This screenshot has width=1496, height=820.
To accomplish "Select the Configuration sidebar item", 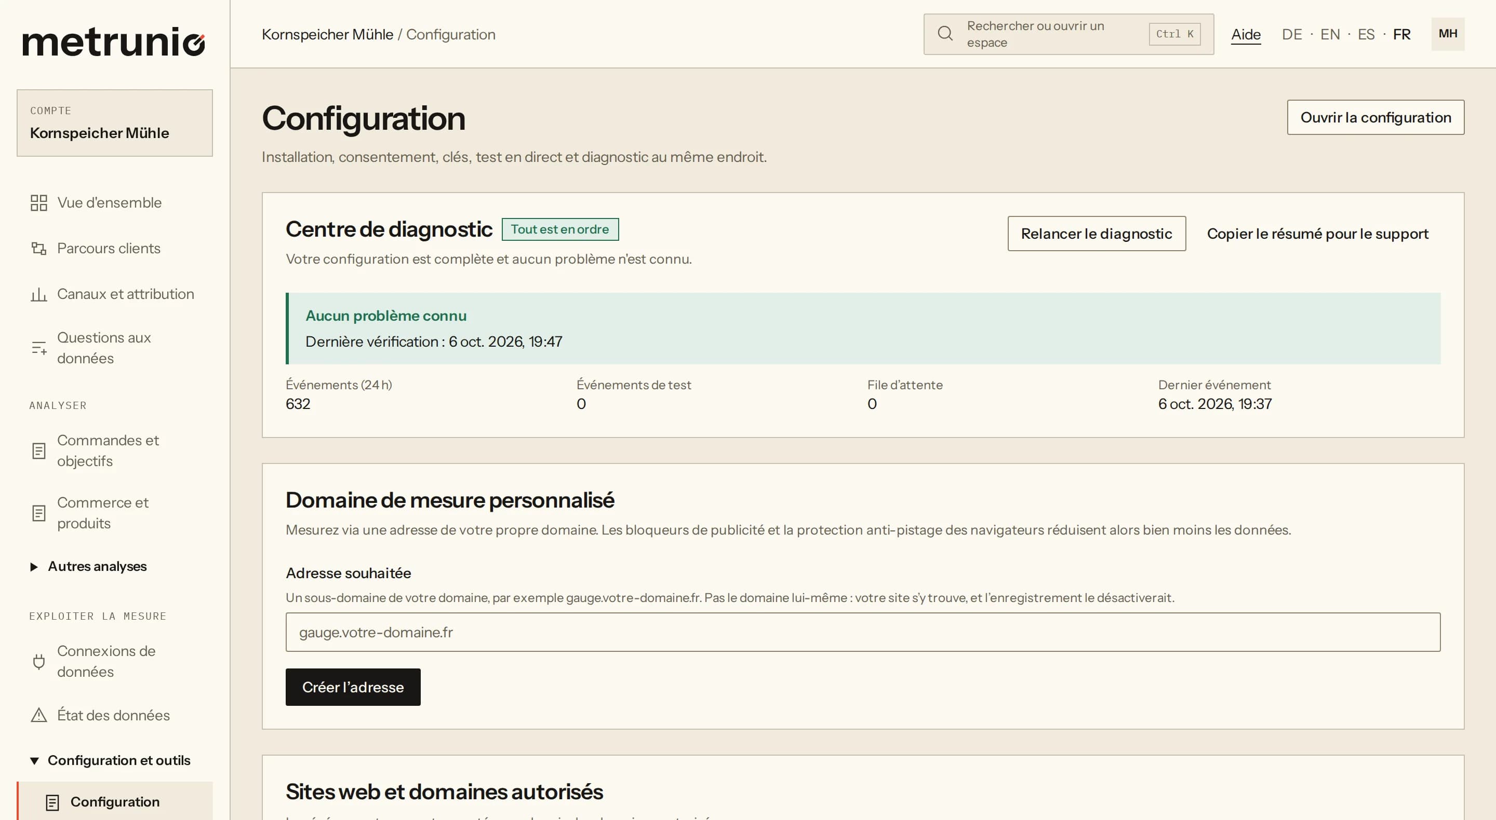I will 115,802.
